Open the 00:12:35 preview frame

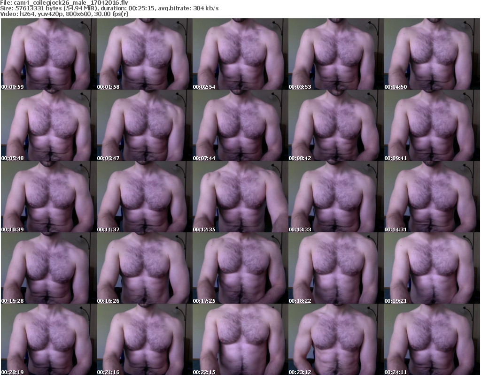[240, 197]
